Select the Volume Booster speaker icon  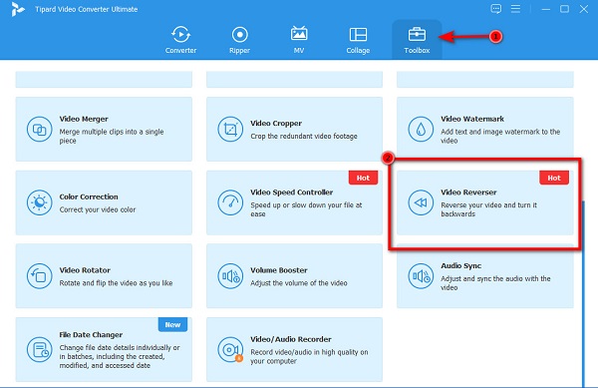[x=230, y=276]
